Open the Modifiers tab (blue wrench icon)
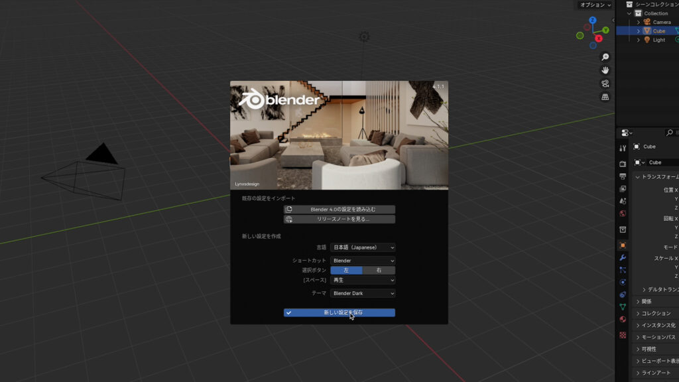Viewport: 679px width, 382px height. tap(623, 258)
